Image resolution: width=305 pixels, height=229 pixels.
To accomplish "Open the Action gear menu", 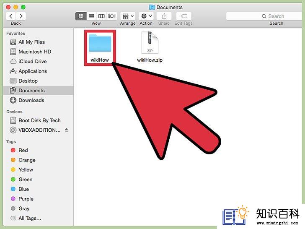I will click(x=146, y=16).
